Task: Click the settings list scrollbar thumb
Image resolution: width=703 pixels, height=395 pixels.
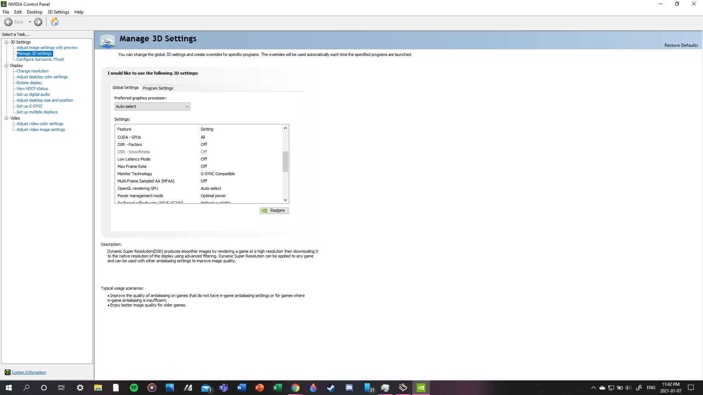Action: 286,161
